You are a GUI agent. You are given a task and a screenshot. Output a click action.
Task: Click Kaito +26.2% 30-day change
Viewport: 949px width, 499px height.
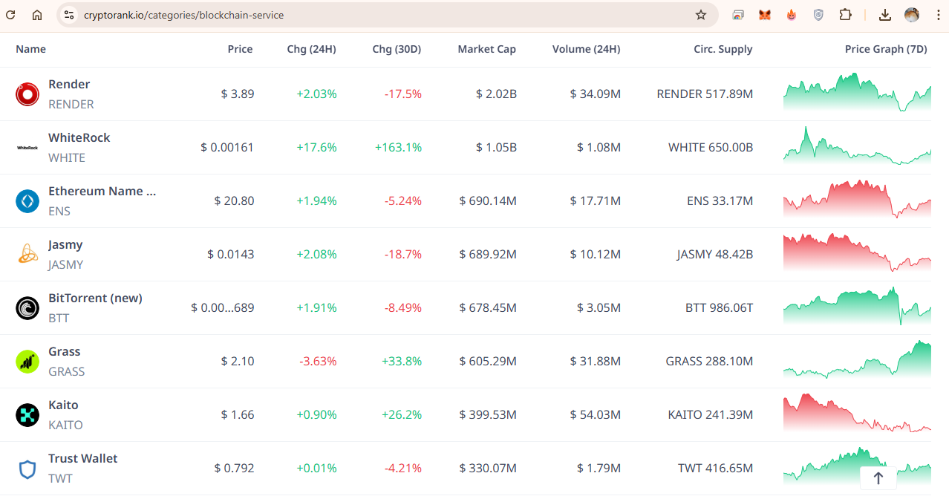402,415
